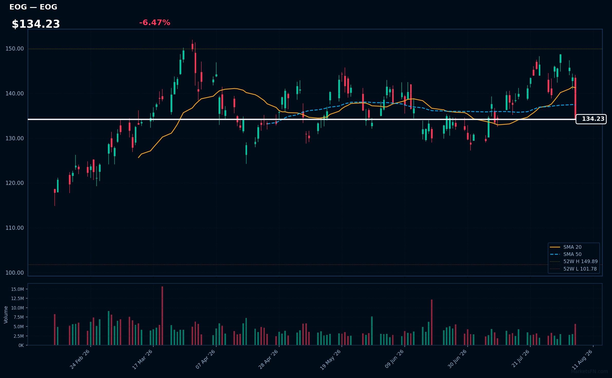Click the 21 Jul '26 date label

tap(521, 359)
